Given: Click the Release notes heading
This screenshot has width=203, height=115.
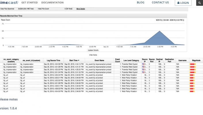Looking at the screenshot, I should tap(9, 99).
